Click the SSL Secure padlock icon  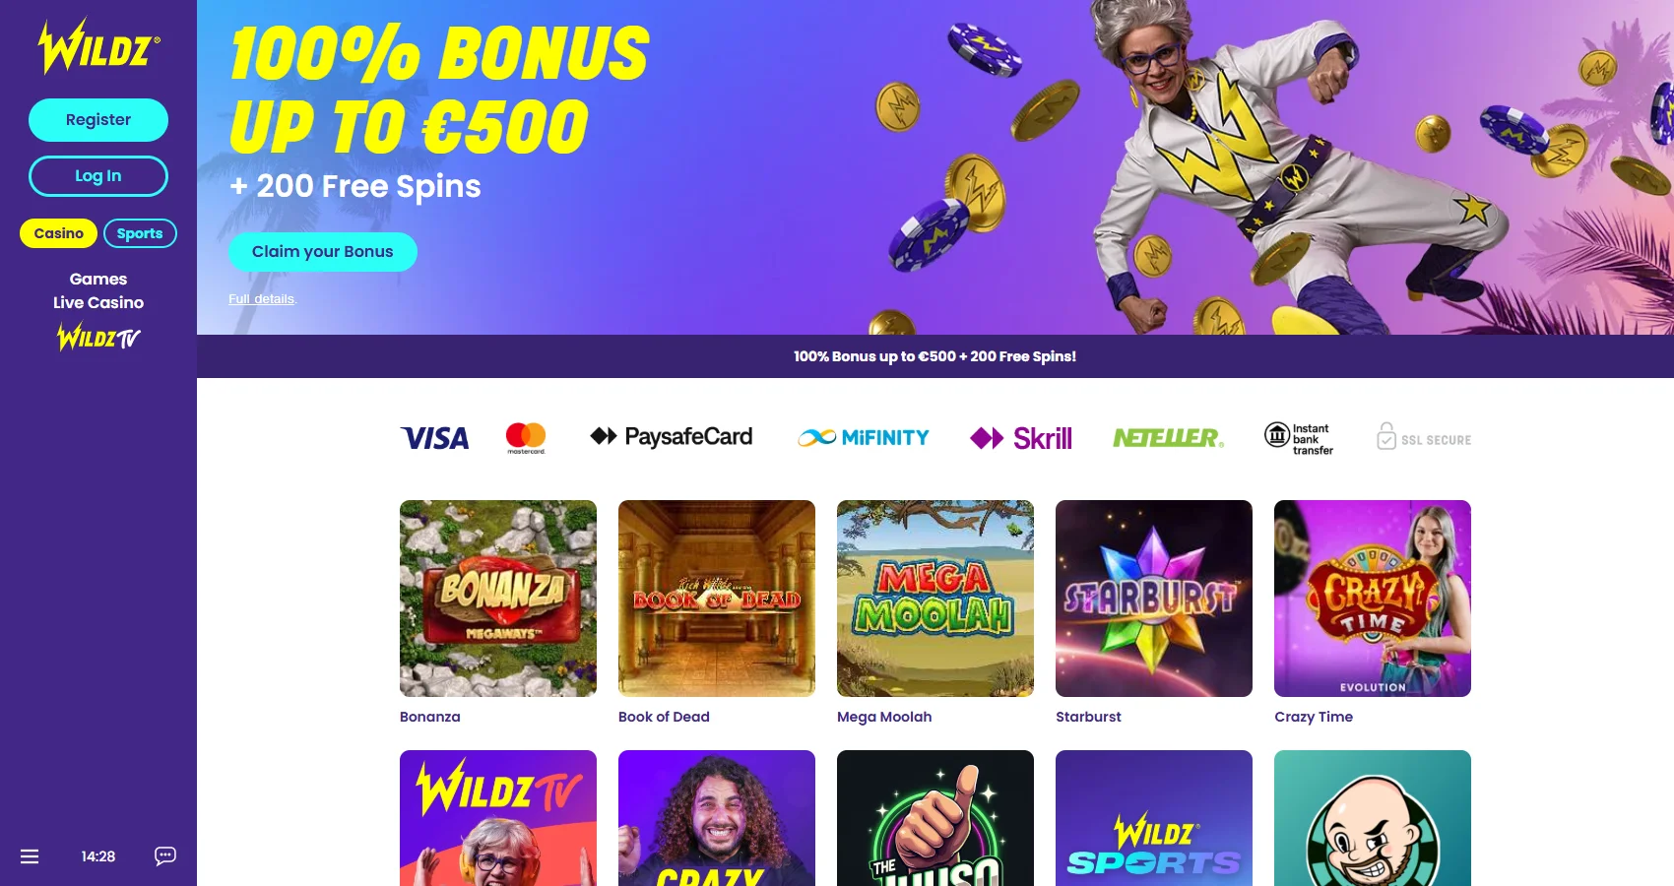(1386, 436)
